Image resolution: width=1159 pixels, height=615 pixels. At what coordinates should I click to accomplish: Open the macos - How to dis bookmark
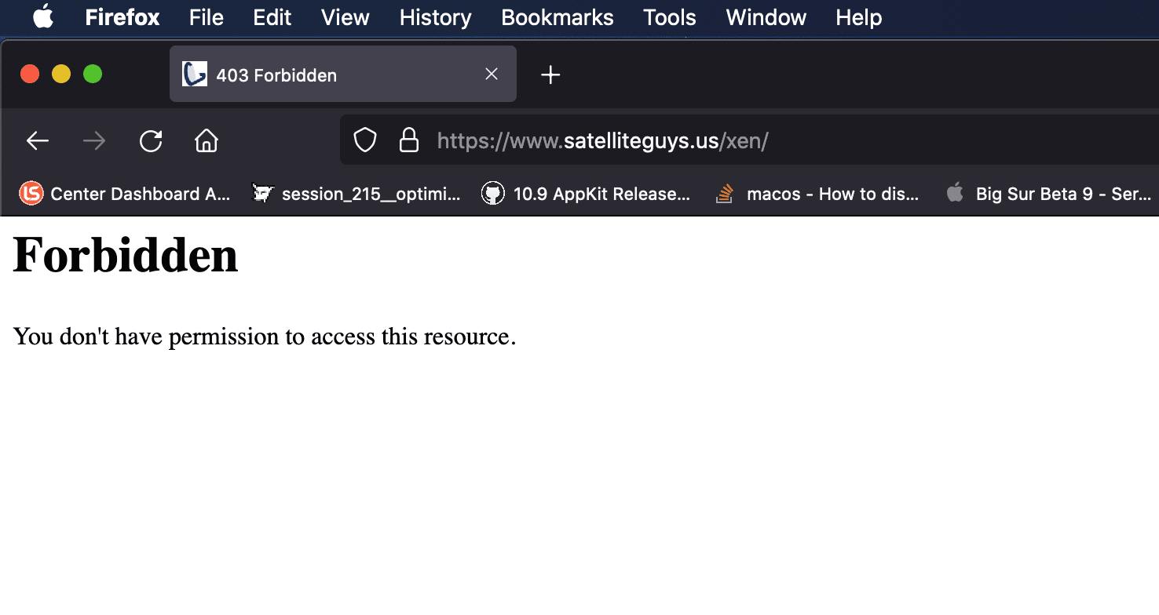click(x=818, y=194)
